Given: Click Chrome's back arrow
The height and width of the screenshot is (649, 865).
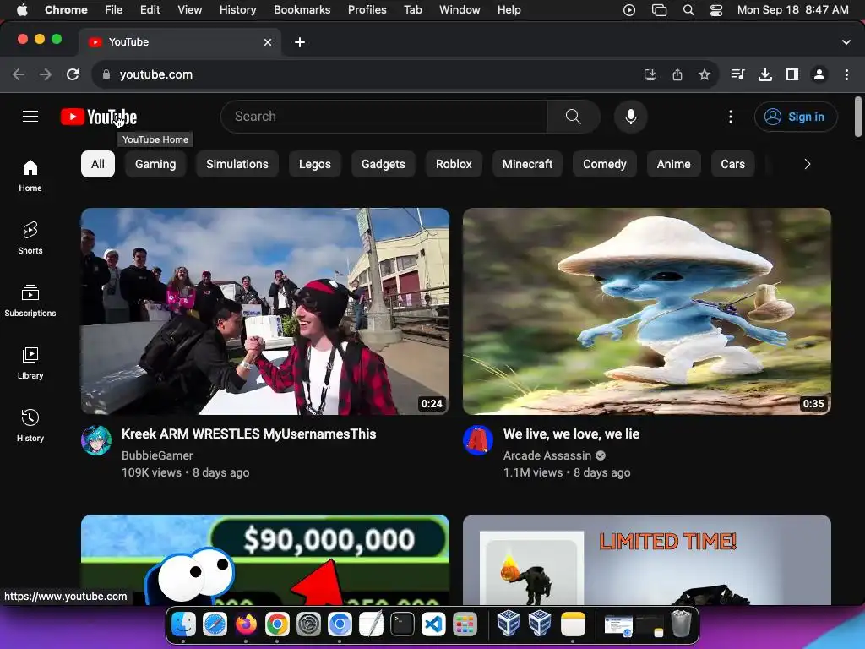Looking at the screenshot, I should 19,74.
